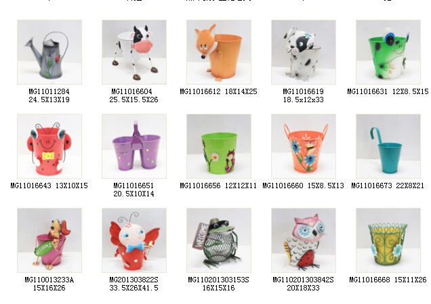Click the orange butterfly bucket image

[x=304, y=146]
